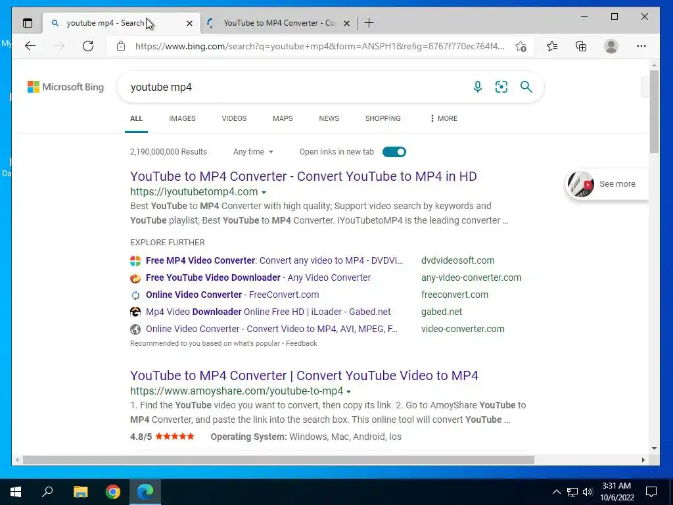Screen dimensions: 673x505
Task: Open YouTube to MP4 Converter in HD result
Action: pyautogui.click(x=303, y=176)
